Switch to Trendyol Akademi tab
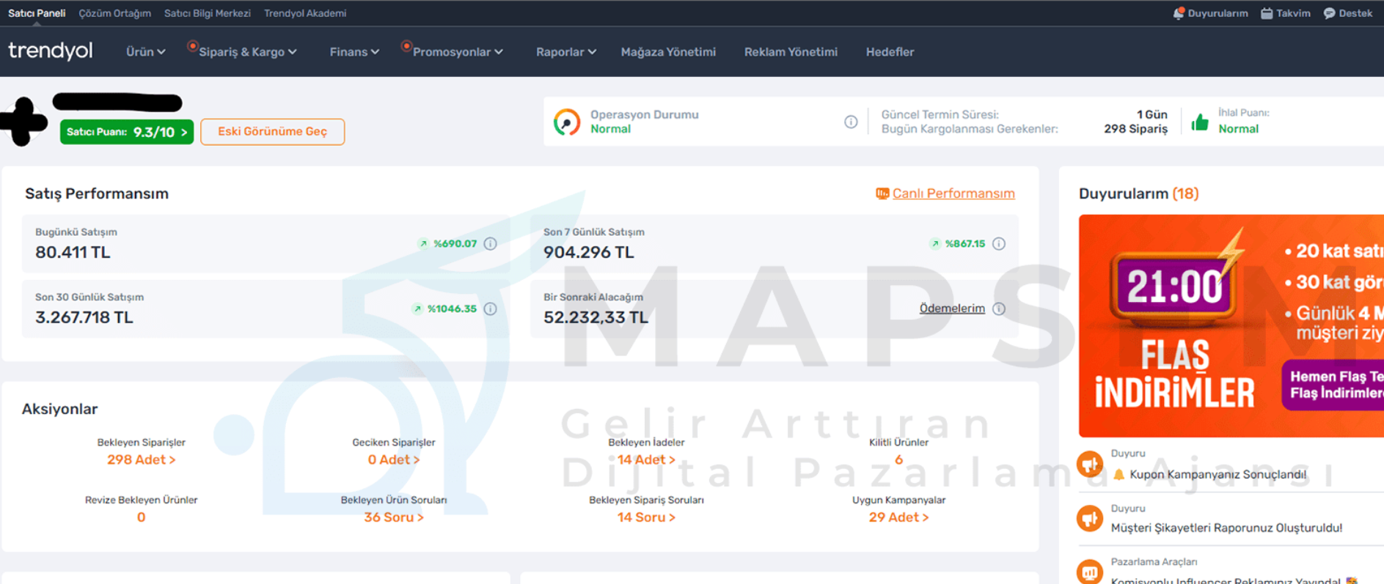This screenshot has width=1384, height=584. 305,13
